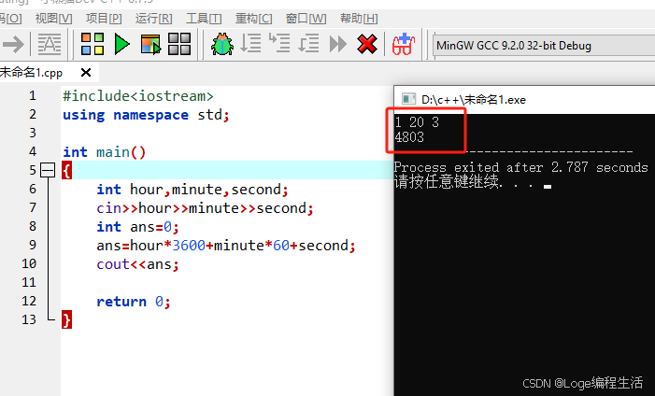Screen dimensions: 655x396
Task: Click the step out debug icon
Action: coord(308,44)
